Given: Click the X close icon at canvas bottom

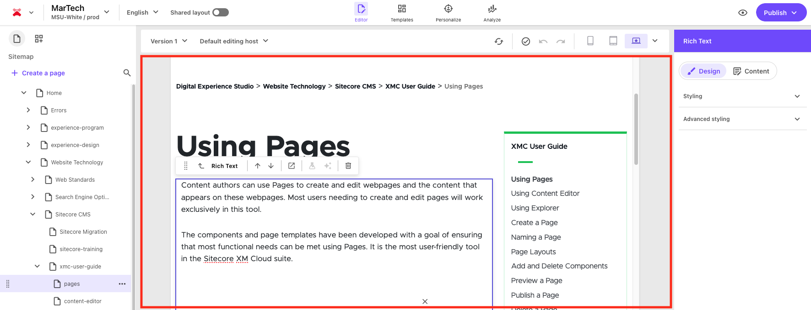Looking at the screenshot, I should click(x=425, y=301).
